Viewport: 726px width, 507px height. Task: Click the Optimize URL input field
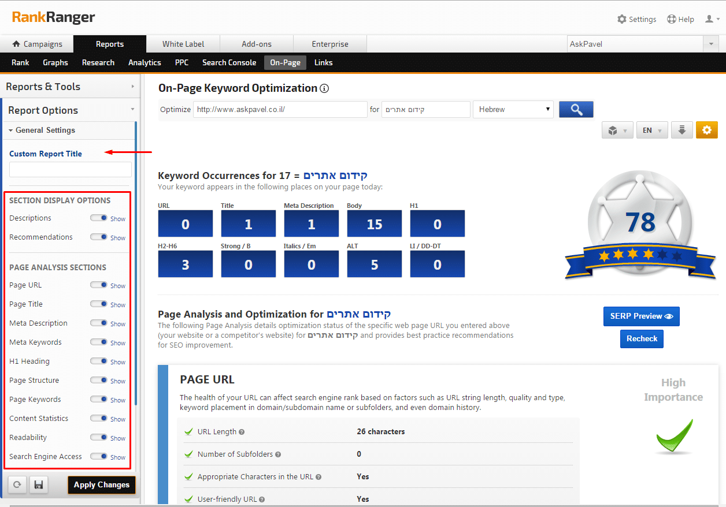(x=280, y=109)
